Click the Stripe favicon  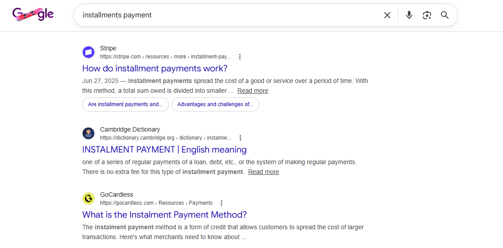(x=88, y=52)
